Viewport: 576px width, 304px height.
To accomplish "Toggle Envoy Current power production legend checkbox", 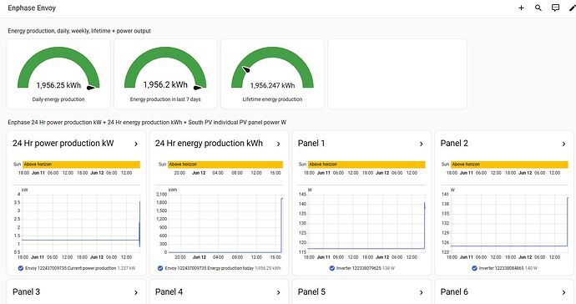I will point(21,268).
